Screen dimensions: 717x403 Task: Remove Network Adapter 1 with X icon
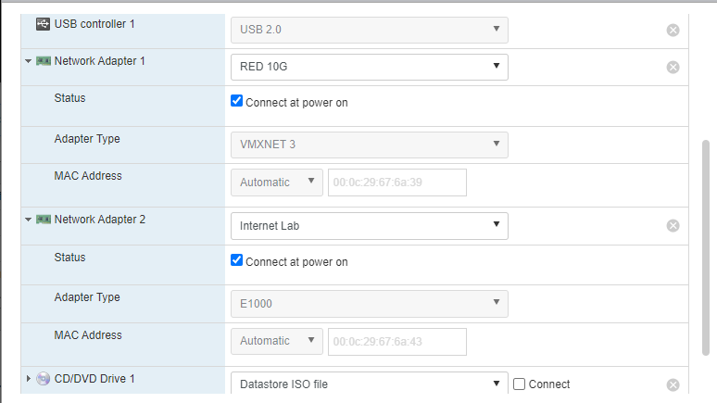(x=673, y=67)
